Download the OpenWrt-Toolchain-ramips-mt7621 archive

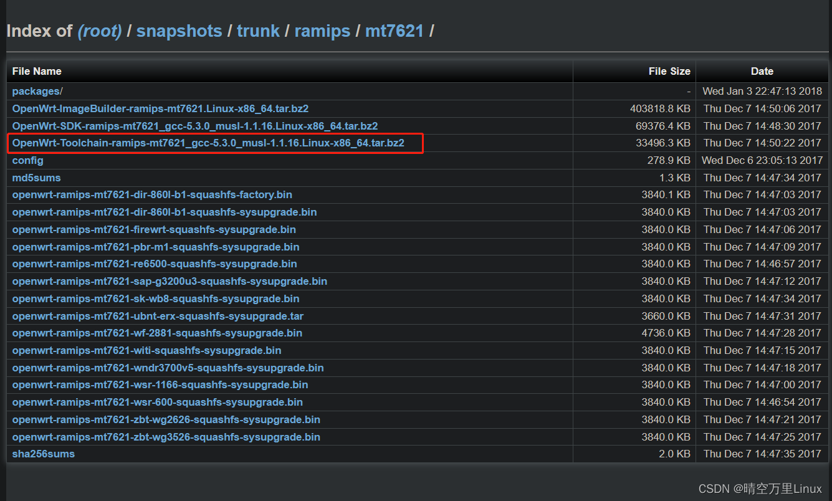click(208, 143)
